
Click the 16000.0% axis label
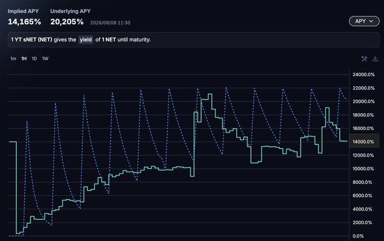click(364, 129)
